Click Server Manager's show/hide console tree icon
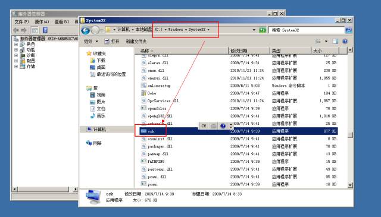This screenshot has height=217, width=381. coord(35,30)
